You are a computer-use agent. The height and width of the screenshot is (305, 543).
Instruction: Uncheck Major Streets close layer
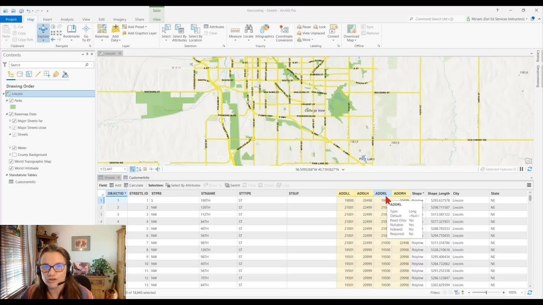point(14,128)
